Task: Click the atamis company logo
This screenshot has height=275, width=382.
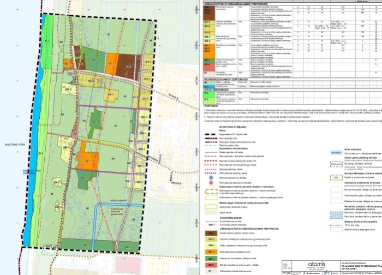Action: click(x=317, y=264)
